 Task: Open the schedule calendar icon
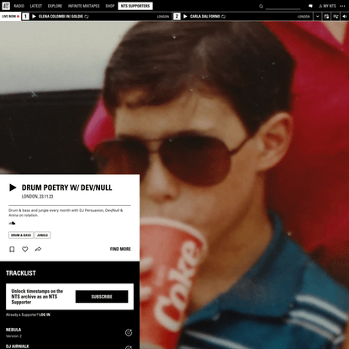click(326, 17)
